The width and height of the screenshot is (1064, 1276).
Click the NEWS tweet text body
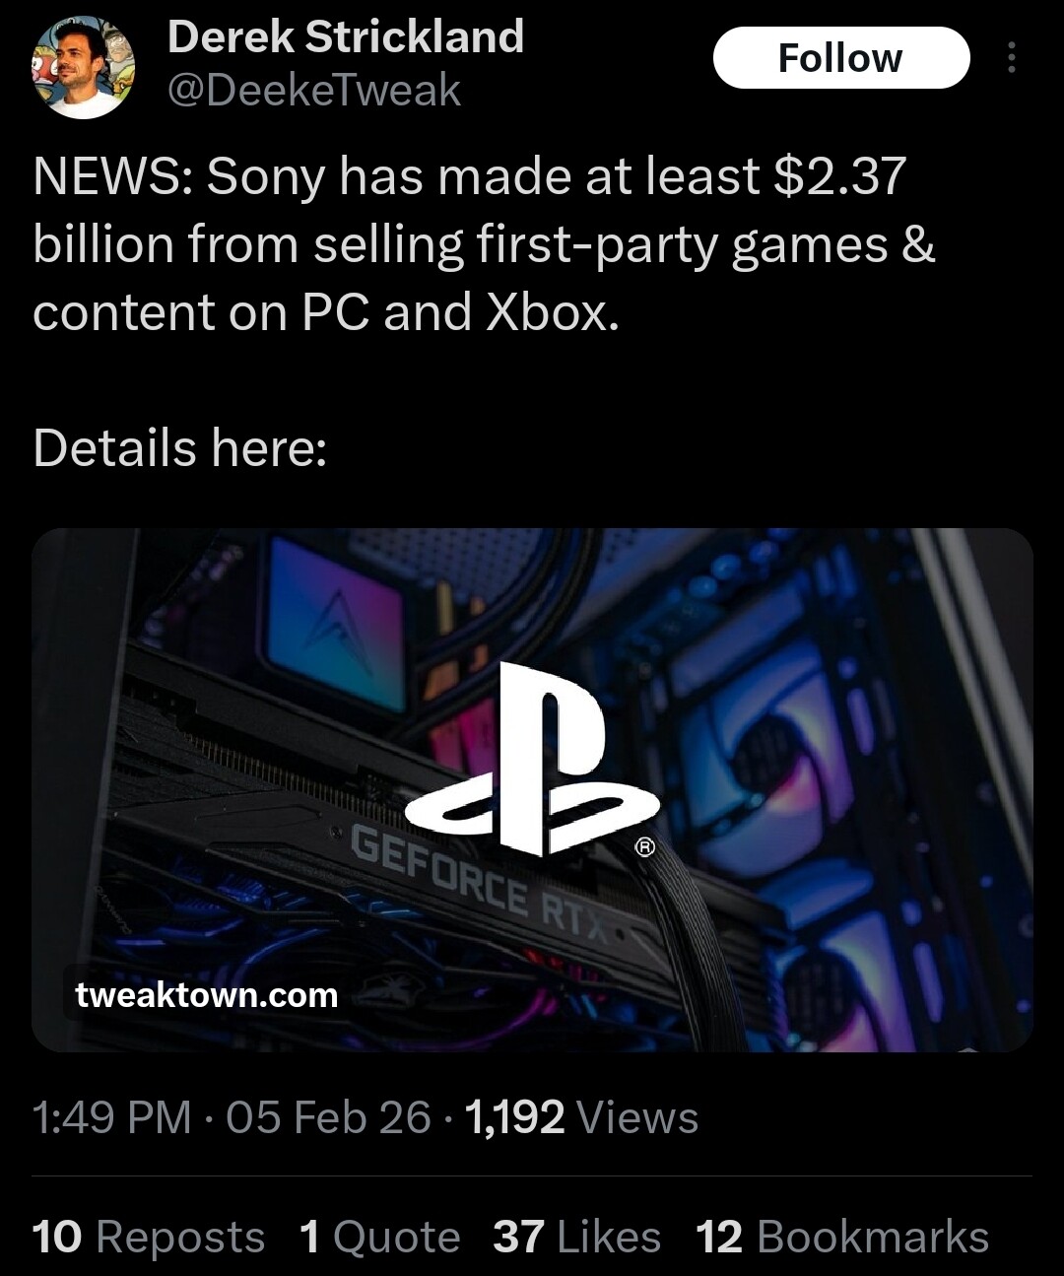484,244
